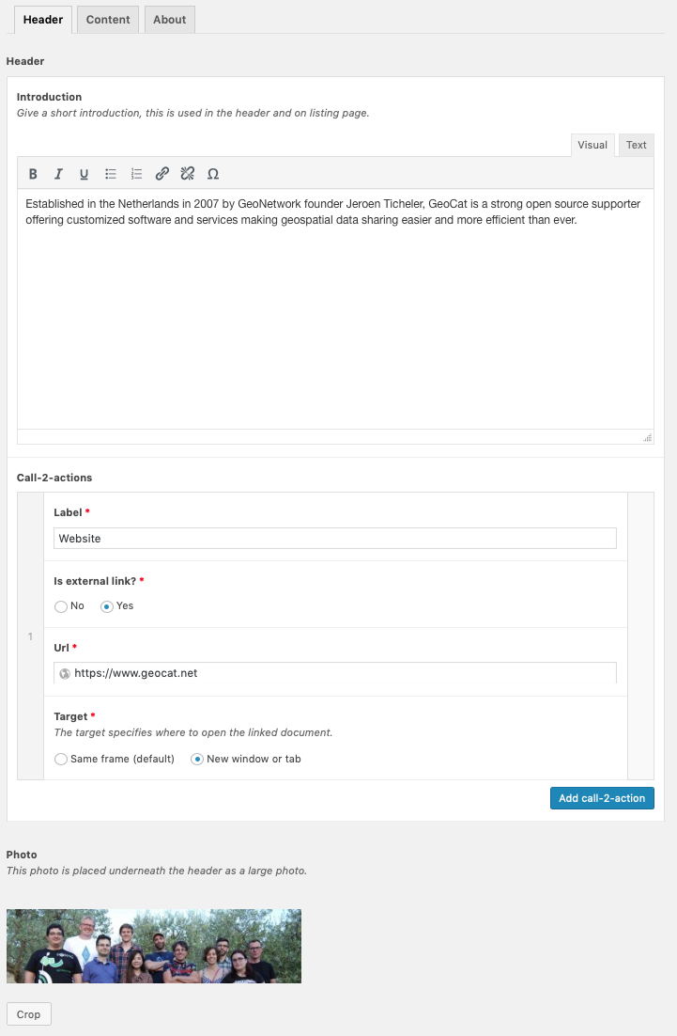Switch editor to Text mode

[x=637, y=145]
